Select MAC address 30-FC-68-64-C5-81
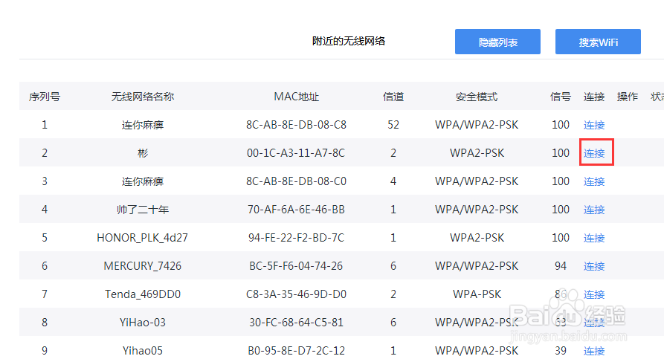Viewport: 664px width, 359px height. (296, 322)
